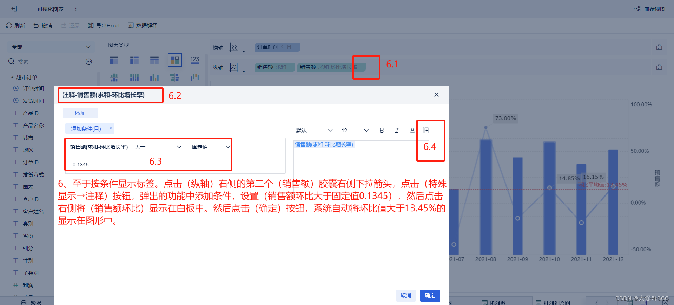This screenshot has width=674, height=305.
Task: Select the 发货方式 field
Action: click(x=33, y=174)
